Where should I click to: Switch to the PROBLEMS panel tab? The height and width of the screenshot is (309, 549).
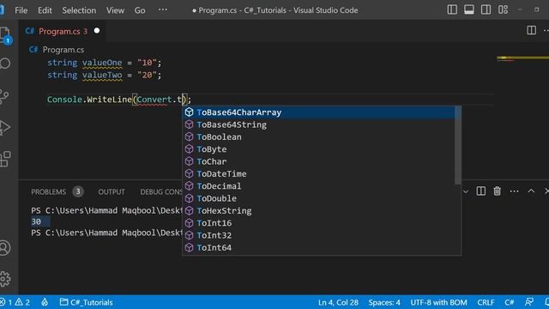click(x=48, y=192)
